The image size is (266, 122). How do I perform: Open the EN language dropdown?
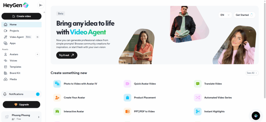click(x=225, y=15)
